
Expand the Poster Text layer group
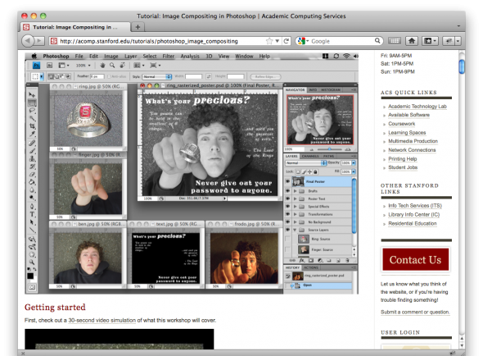coord(295,199)
